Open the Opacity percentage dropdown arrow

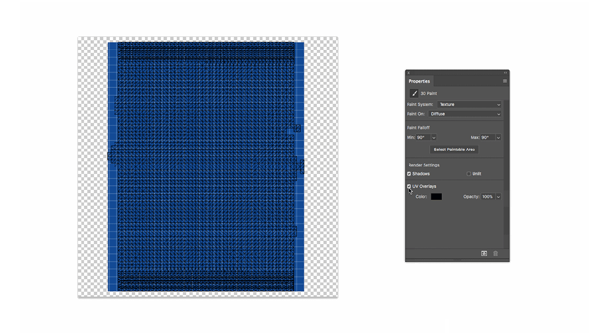(498, 197)
